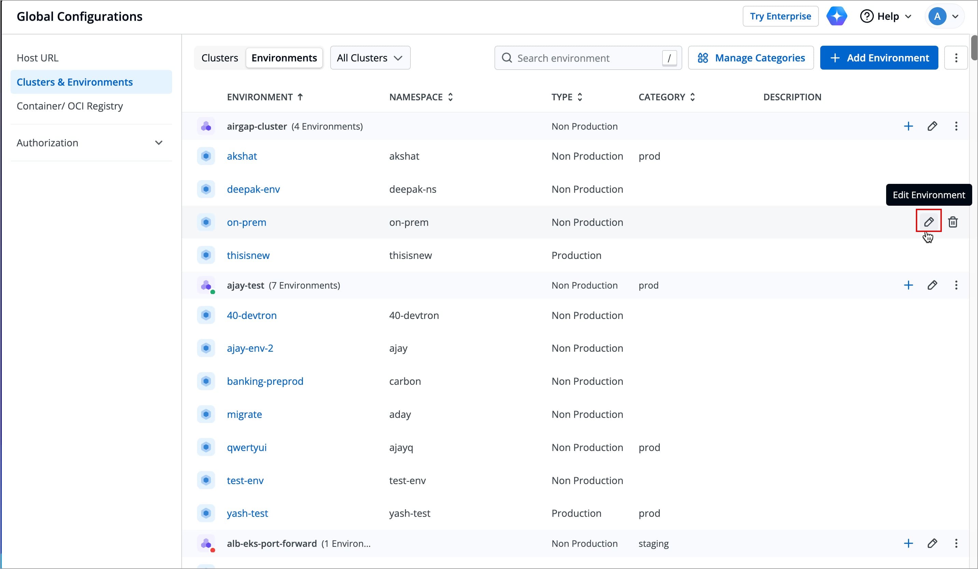Screen dimensions: 978x569
Task: Click the search magnifier icon
Action: point(506,58)
